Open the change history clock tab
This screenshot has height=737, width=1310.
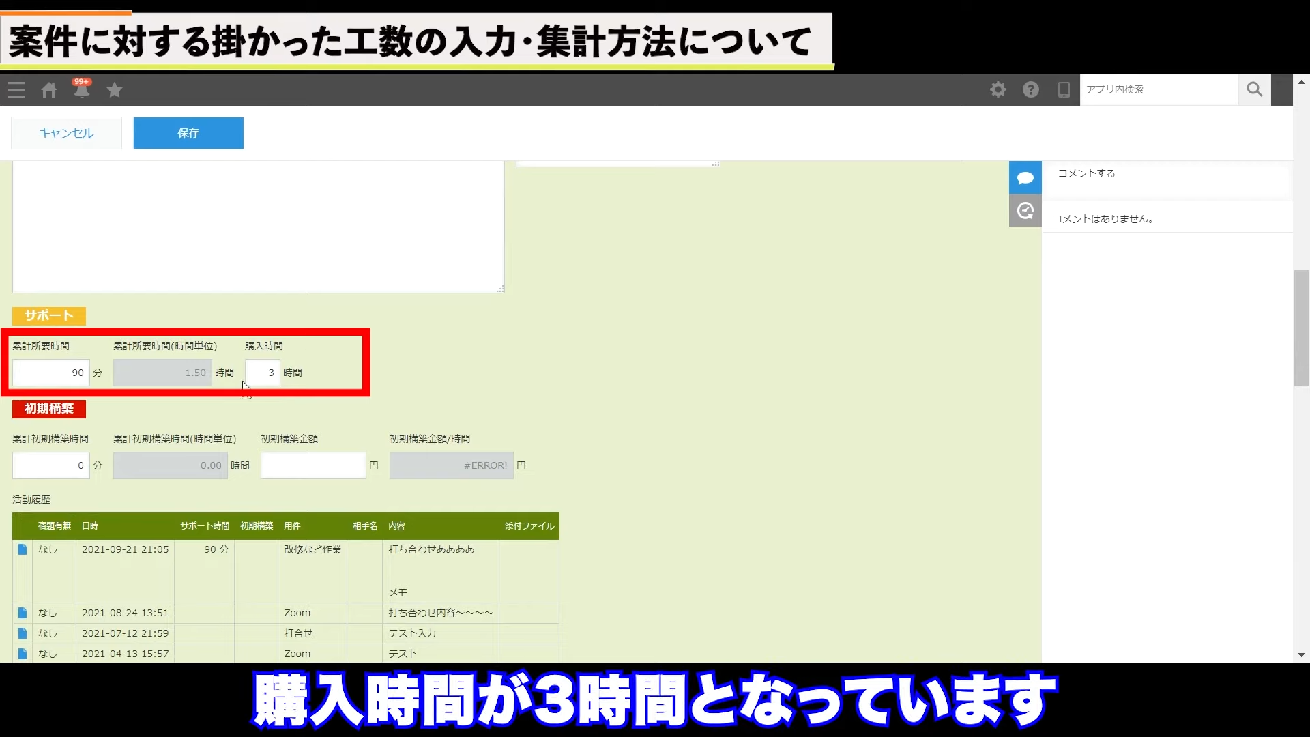tap(1025, 211)
